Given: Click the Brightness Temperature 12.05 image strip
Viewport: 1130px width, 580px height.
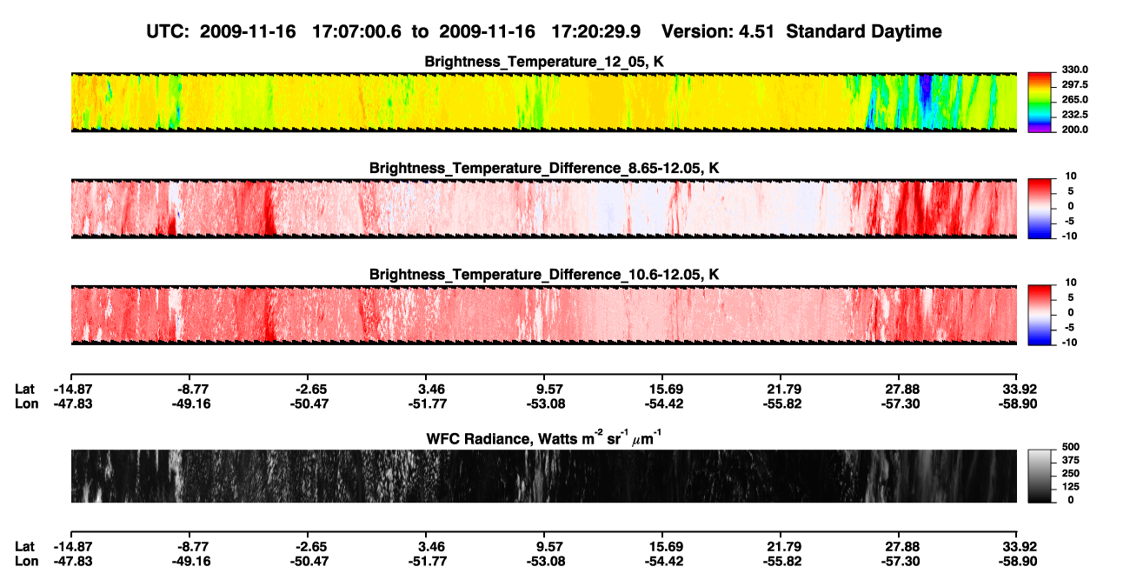Looking at the screenshot, I should tap(544, 103).
